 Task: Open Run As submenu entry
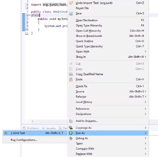[108, 133]
